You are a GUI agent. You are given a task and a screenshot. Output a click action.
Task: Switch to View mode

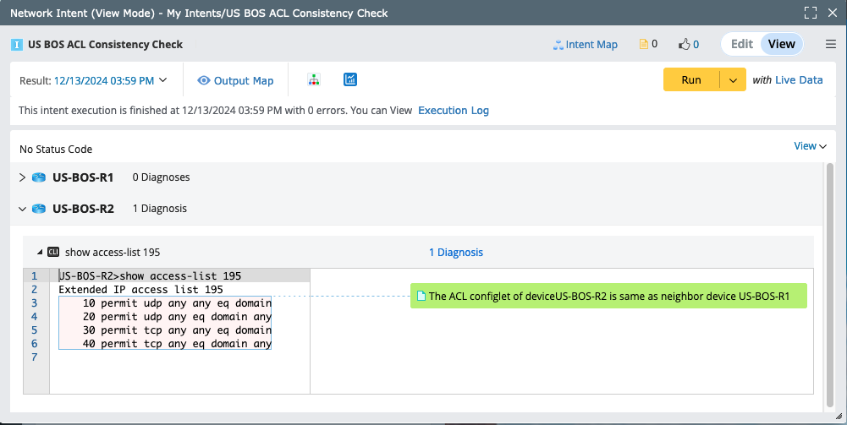[x=781, y=44]
